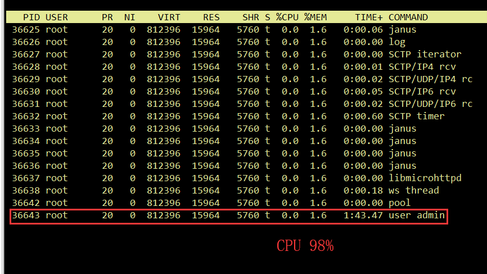Click the 'SCTP iterator' process name
This screenshot has height=274, width=487.
point(425,55)
